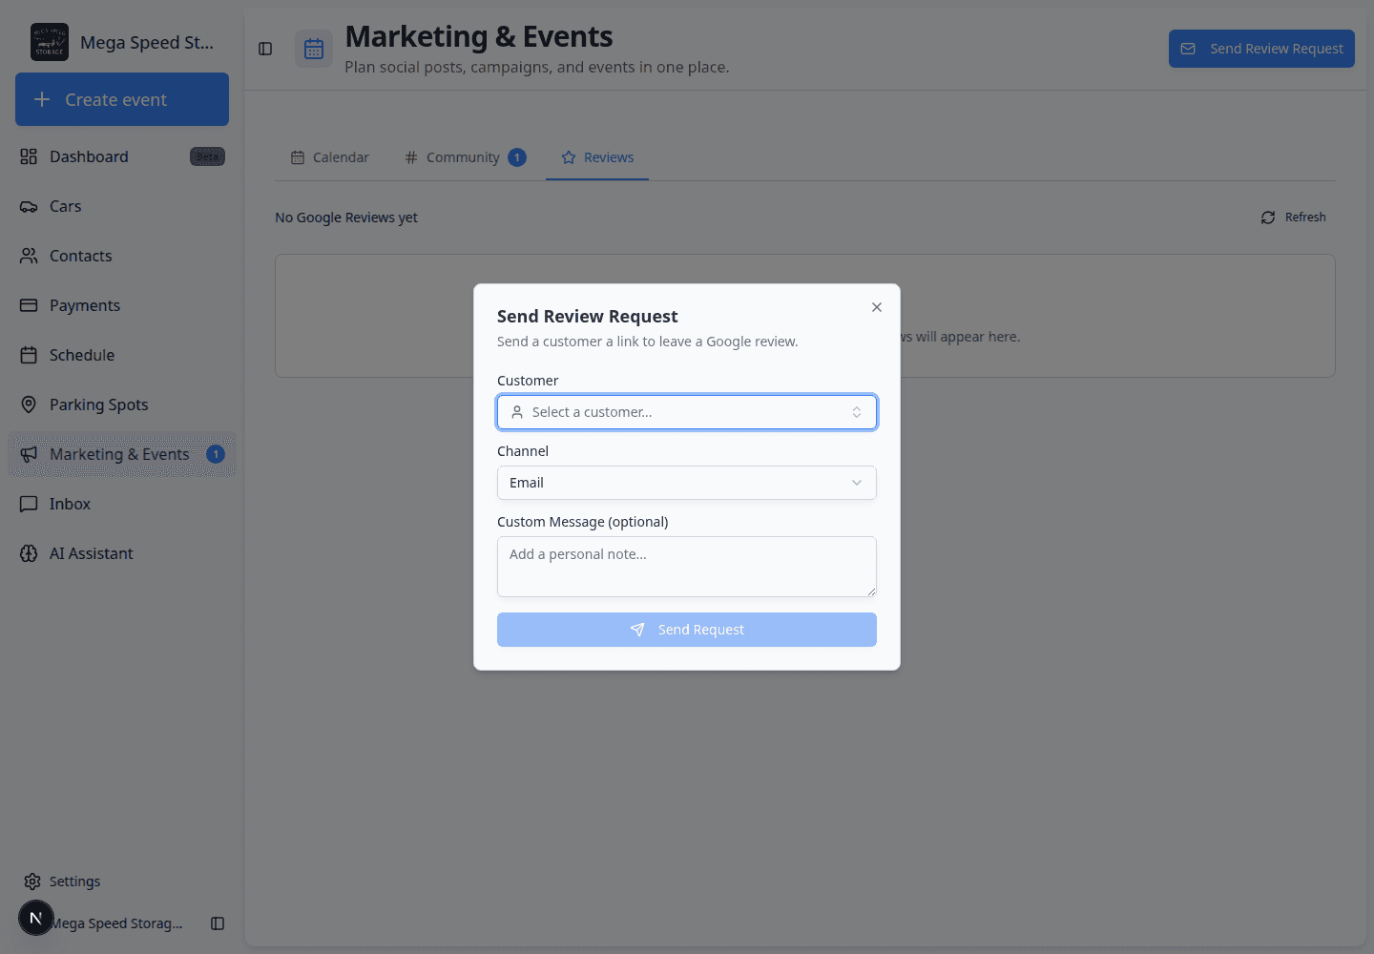Click Send Review Request header button
Image resolution: width=1374 pixels, height=954 pixels.
tap(1261, 49)
